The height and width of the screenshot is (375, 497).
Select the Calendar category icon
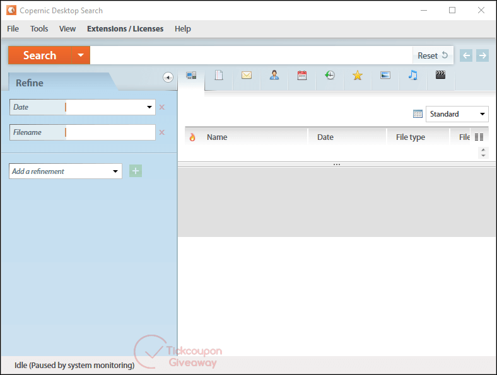pos(302,75)
